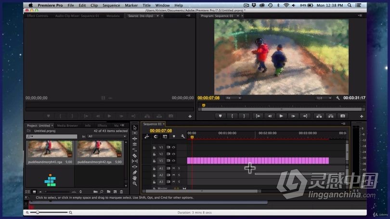The height and width of the screenshot is (219, 390).
Task: Select the Zoom tool in tools panel
Action: 134,184
